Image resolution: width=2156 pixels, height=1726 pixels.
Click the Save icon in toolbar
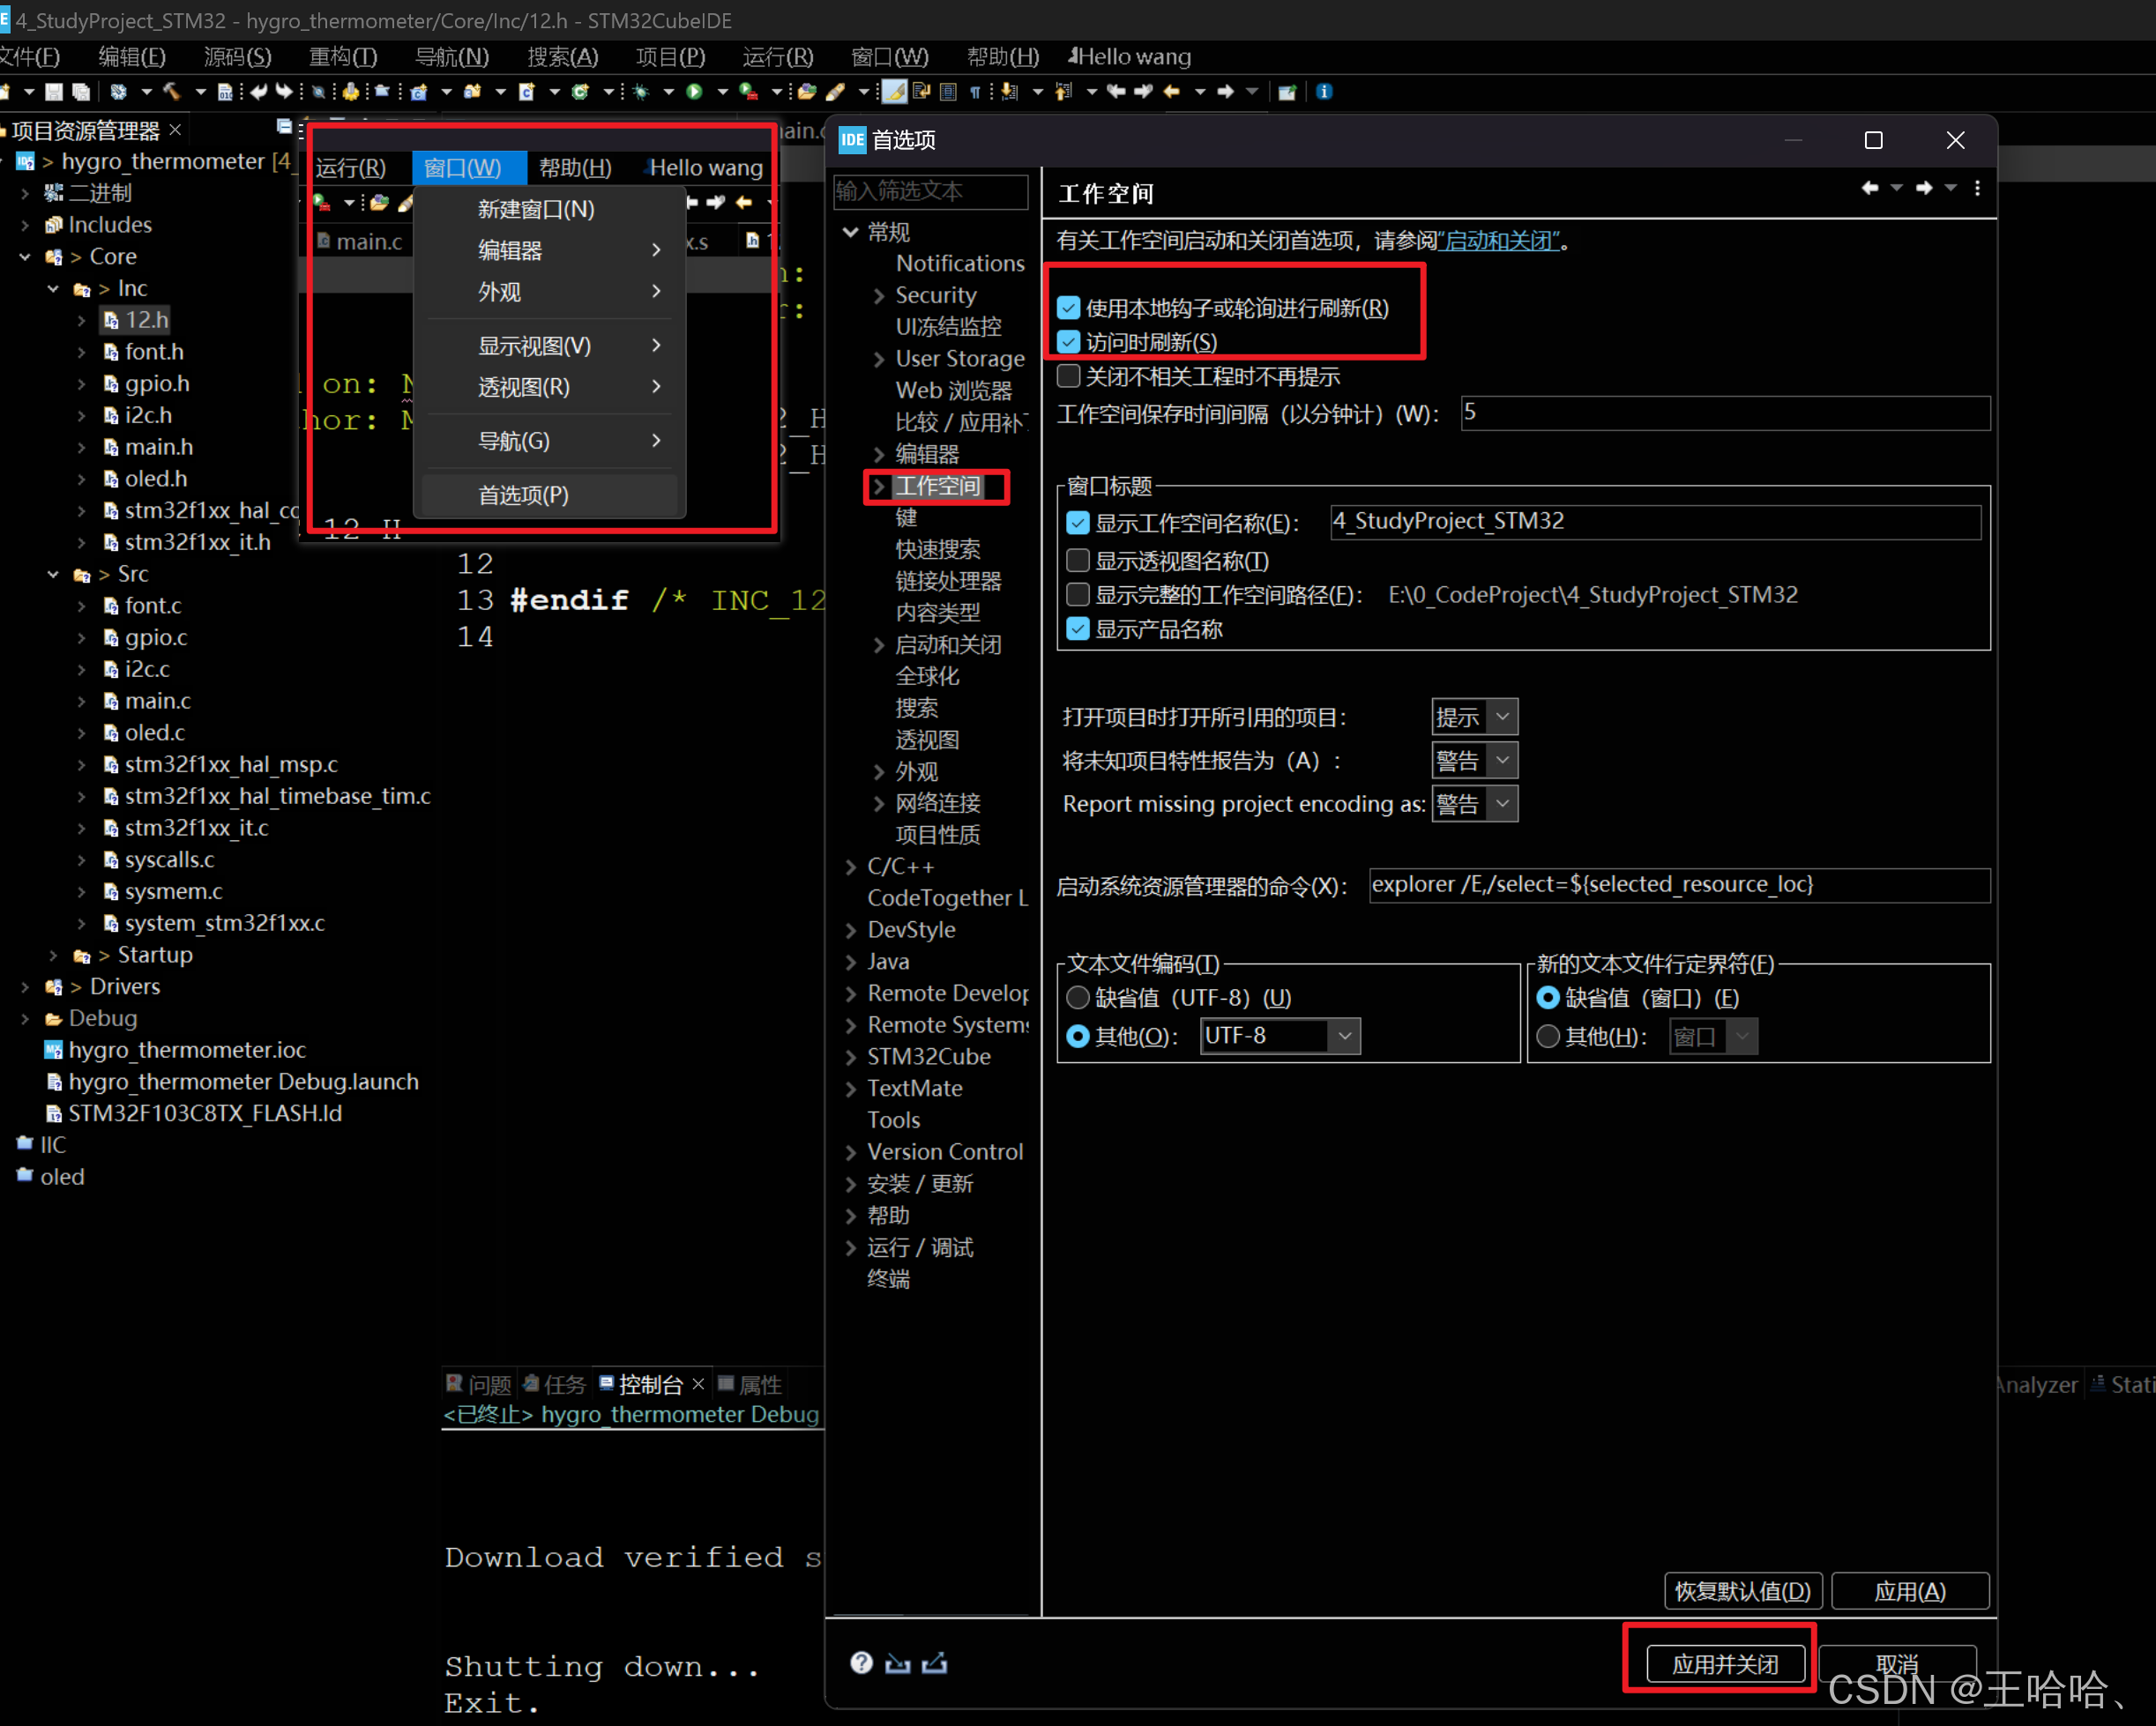pos(54,92)
